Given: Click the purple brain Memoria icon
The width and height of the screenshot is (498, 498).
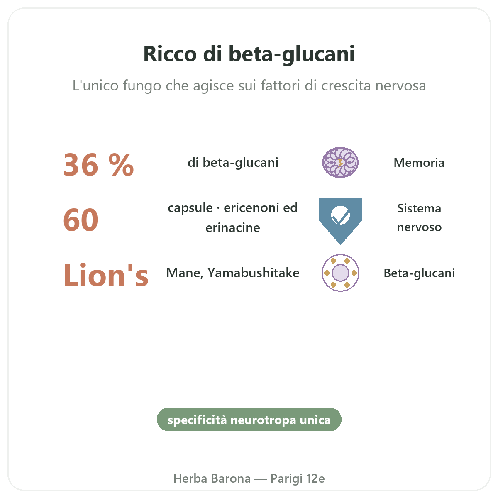Looking at the screenshot, I should (x=340, y=162).
